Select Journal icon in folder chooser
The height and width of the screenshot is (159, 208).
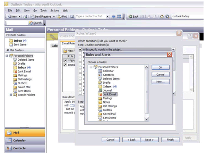tap(100, 91)
